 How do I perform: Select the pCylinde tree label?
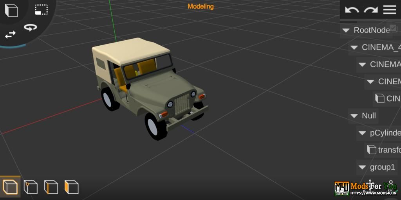(x=385, y=133)
